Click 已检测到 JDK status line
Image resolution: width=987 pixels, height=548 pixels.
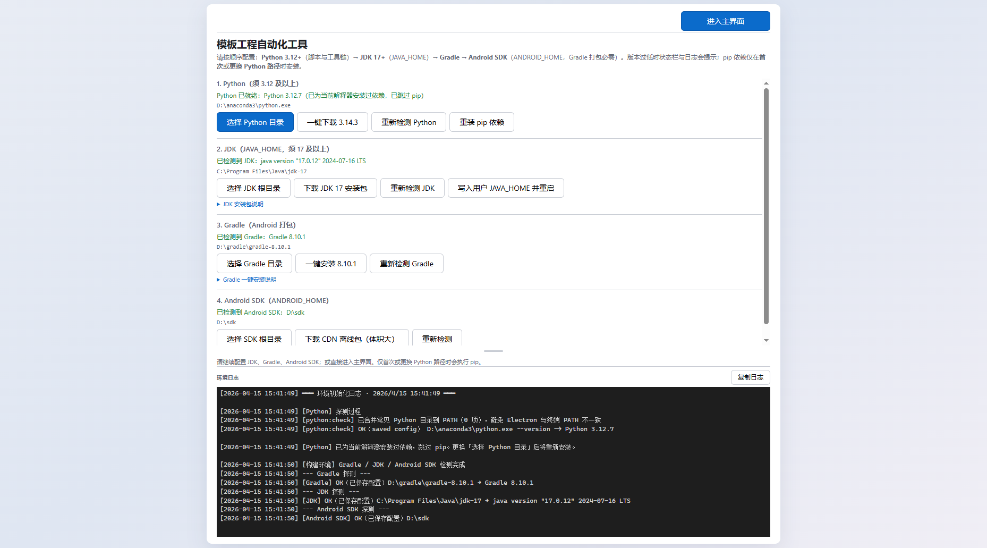click(291, 161)
